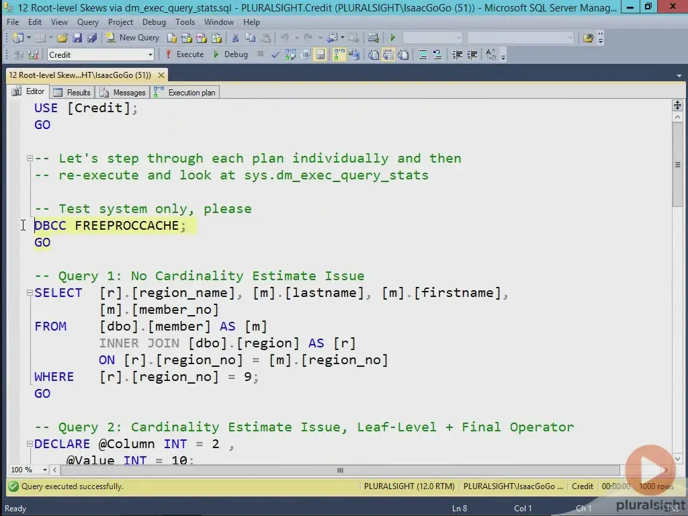This screenshot has width=688, height=516.
Task: Toggle Include Actual Execution Plan
Action: click(x=339, y=55)
